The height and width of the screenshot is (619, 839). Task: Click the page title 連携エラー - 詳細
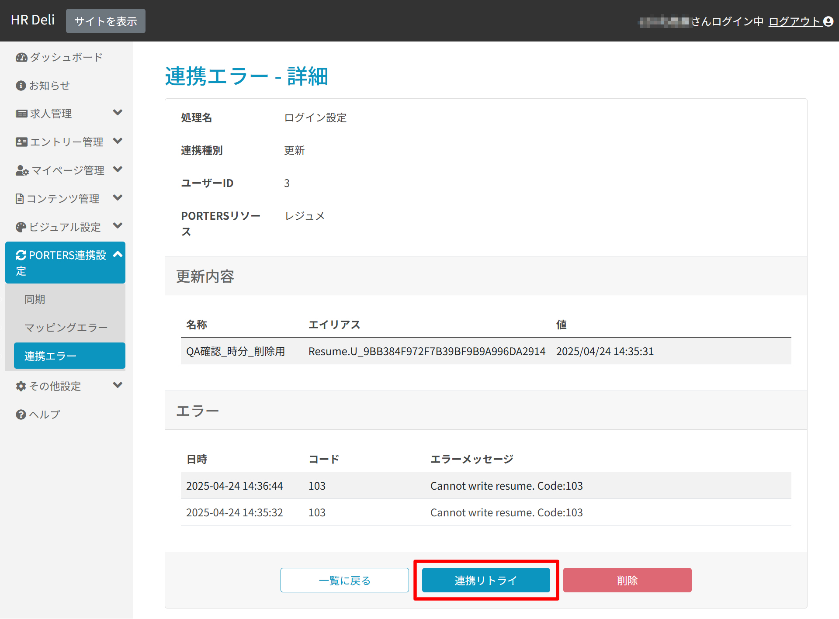246,76
